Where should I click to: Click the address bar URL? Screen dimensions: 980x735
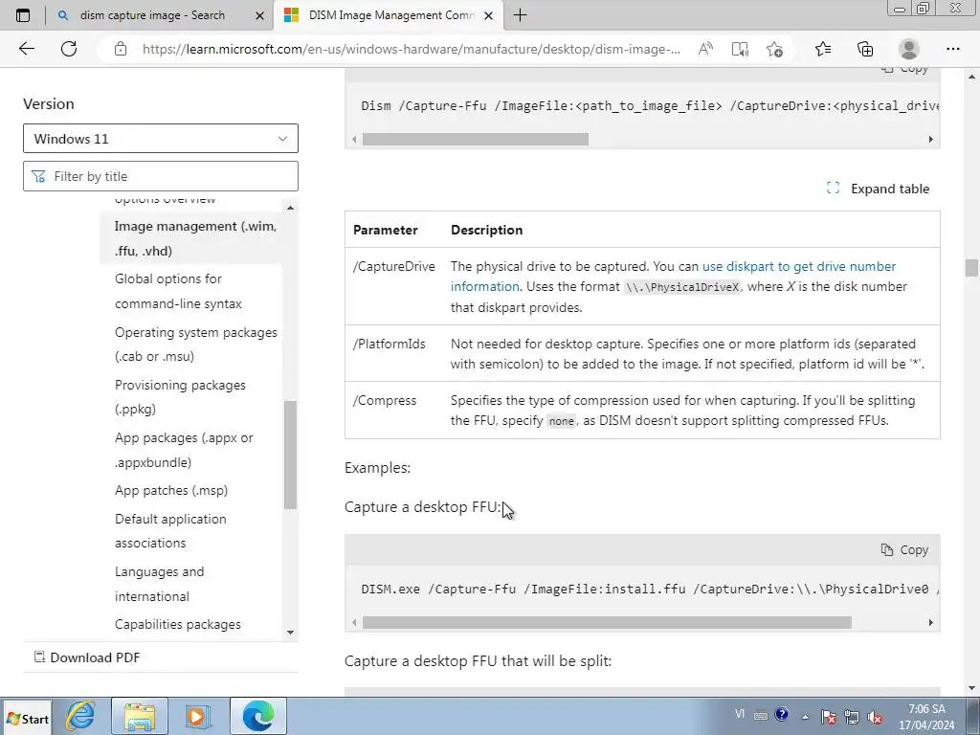click(411, 50)
